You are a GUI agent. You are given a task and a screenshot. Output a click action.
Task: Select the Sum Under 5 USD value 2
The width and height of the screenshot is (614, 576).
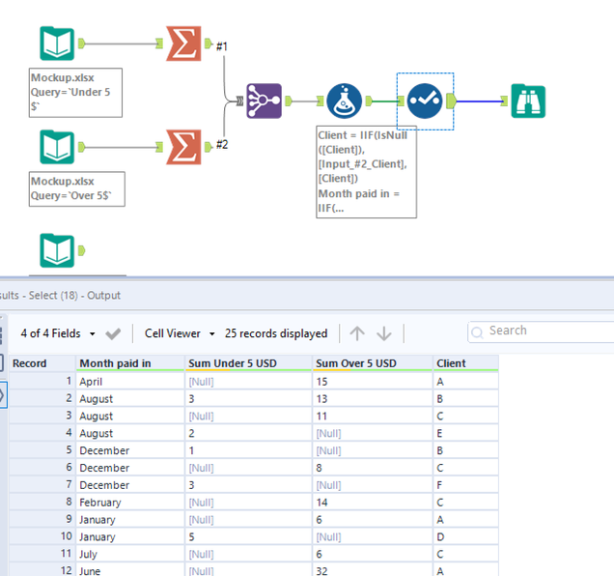[248, 433]
